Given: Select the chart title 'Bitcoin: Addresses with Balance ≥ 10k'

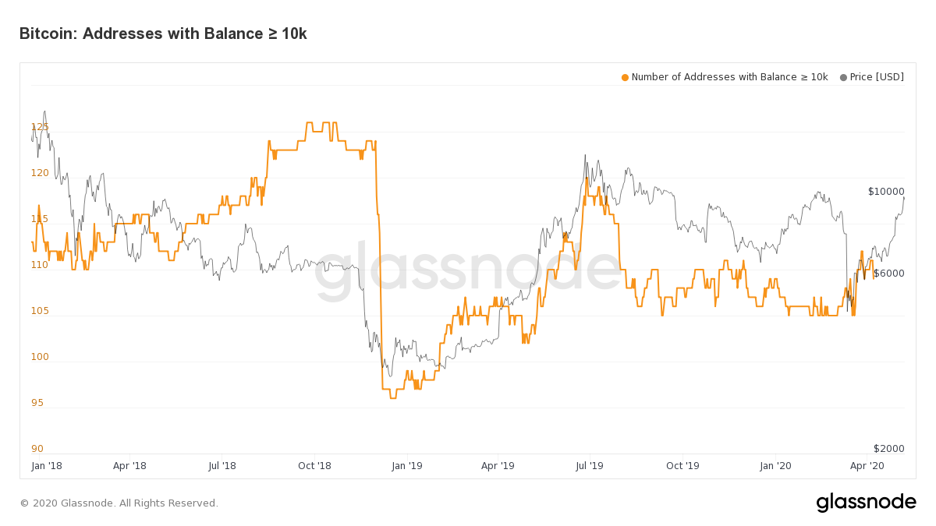Looking at the screenshot, I should point(163,34).
